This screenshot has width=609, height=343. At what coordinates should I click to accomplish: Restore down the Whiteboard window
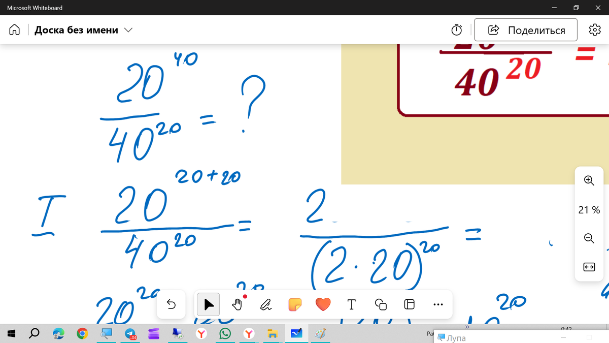[x=576, y=8]
